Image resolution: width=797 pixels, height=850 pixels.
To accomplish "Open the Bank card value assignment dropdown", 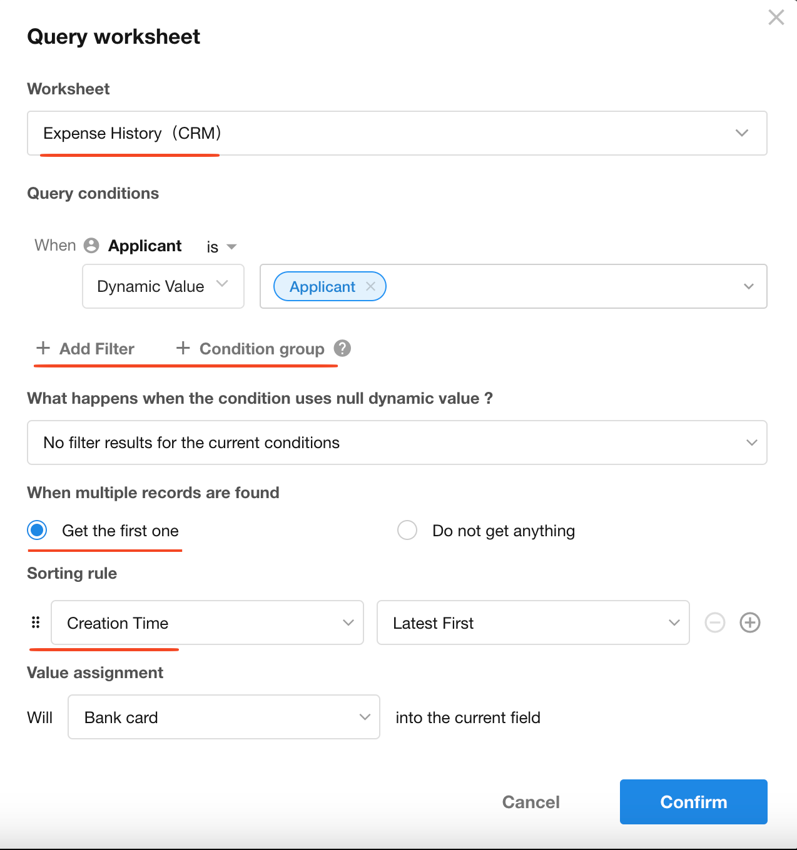I will click(x=223, y=717).
